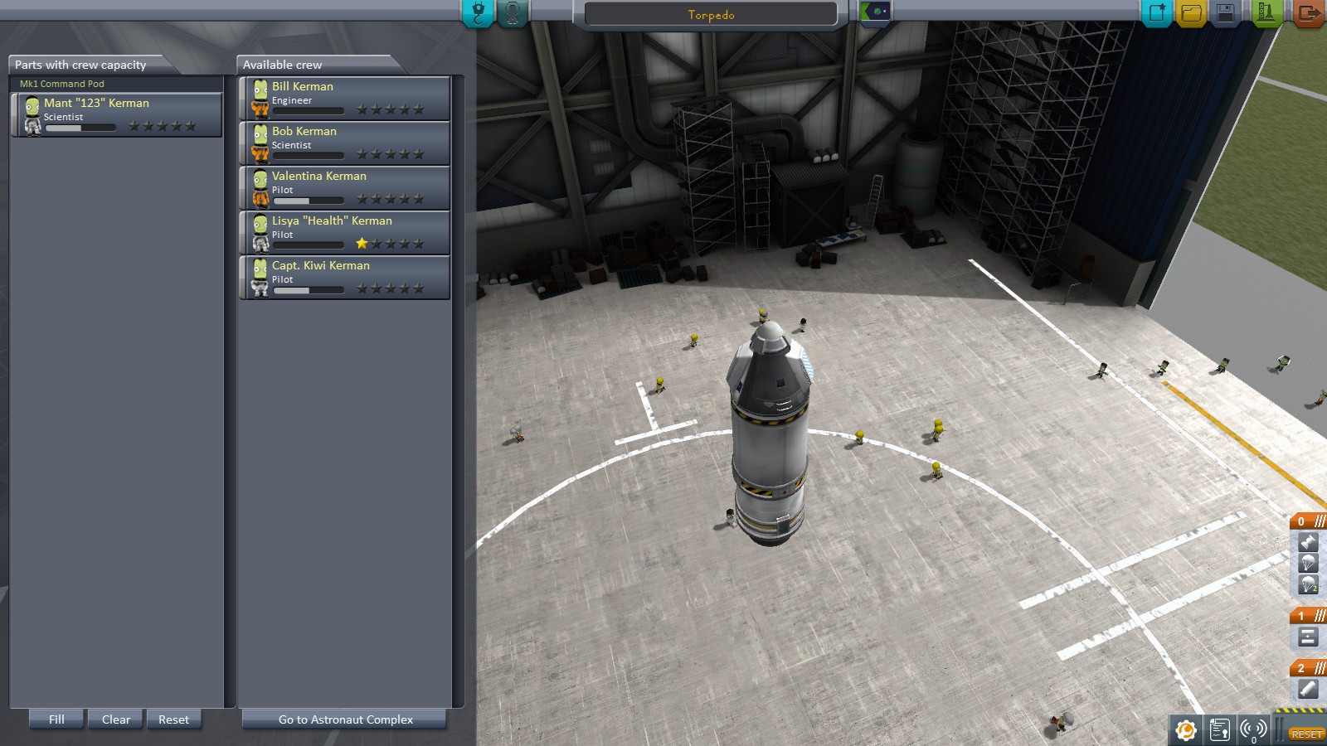This screenshot has width=1327, height=746.
Task: Open the Engineer's Report wrench gear icon
Action: point(1186,730)
